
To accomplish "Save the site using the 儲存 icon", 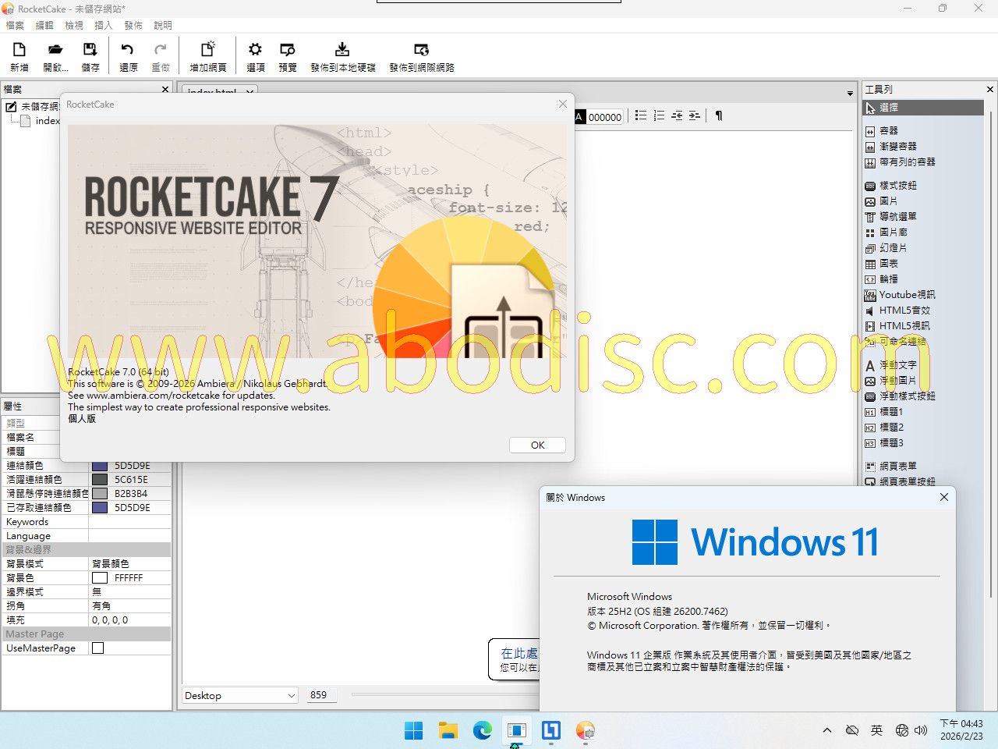I will (90, 50).
